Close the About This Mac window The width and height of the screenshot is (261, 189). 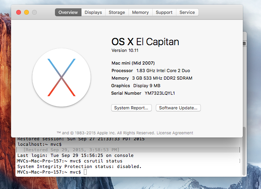pyautogui.click(x=19, y=12)
